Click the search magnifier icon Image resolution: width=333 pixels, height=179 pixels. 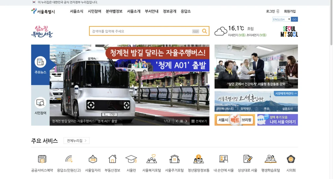coord(205,31)
